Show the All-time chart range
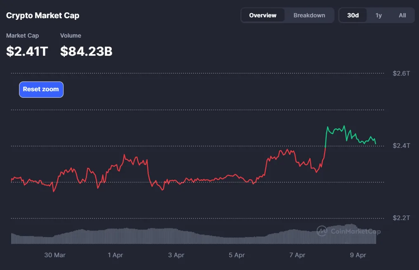The image size is (419, 270). point(402,15)
